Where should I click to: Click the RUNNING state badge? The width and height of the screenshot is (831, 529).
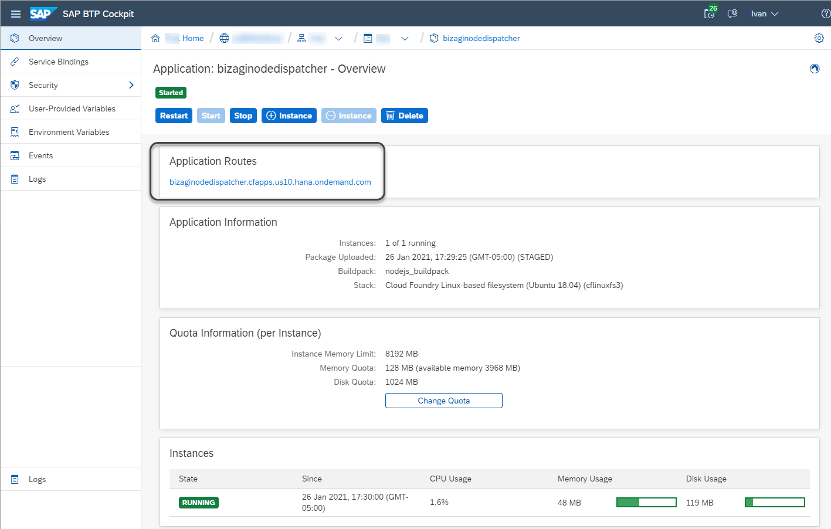point(199,503)
